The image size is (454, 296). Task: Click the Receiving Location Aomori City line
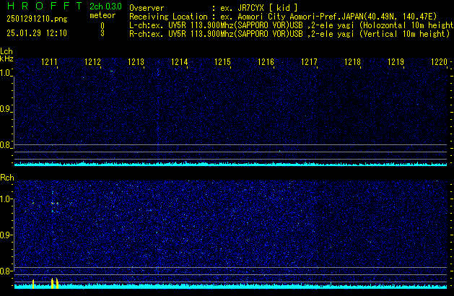point(283,17)
